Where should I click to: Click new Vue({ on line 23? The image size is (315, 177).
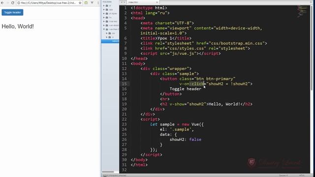point(192,124)
